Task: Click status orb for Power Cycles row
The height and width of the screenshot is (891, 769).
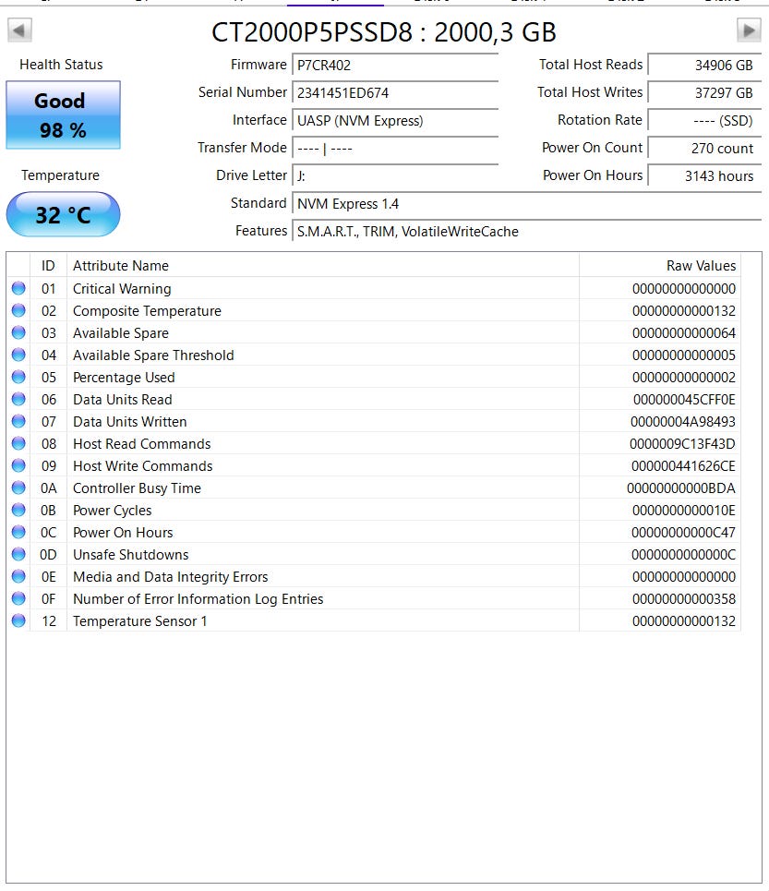Action: coord(18,510)
